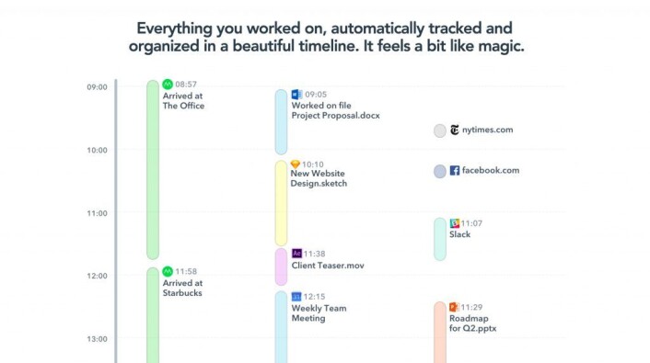Image resolution: width=650 pixels, height=363 pixels.
Task: Click the After Effects icon at 11:38
Action: [296, 254]
